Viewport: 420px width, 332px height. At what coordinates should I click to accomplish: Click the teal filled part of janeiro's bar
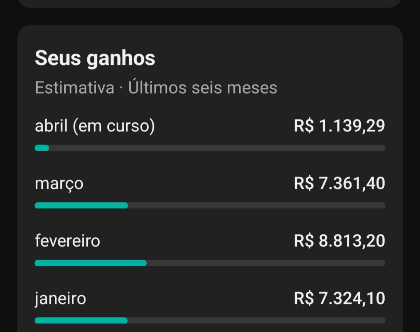[81, 321]
